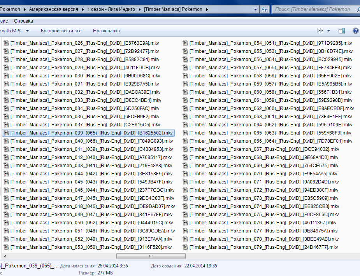
Task: Open the address bar history dropdown
Action: coord(255,10)
